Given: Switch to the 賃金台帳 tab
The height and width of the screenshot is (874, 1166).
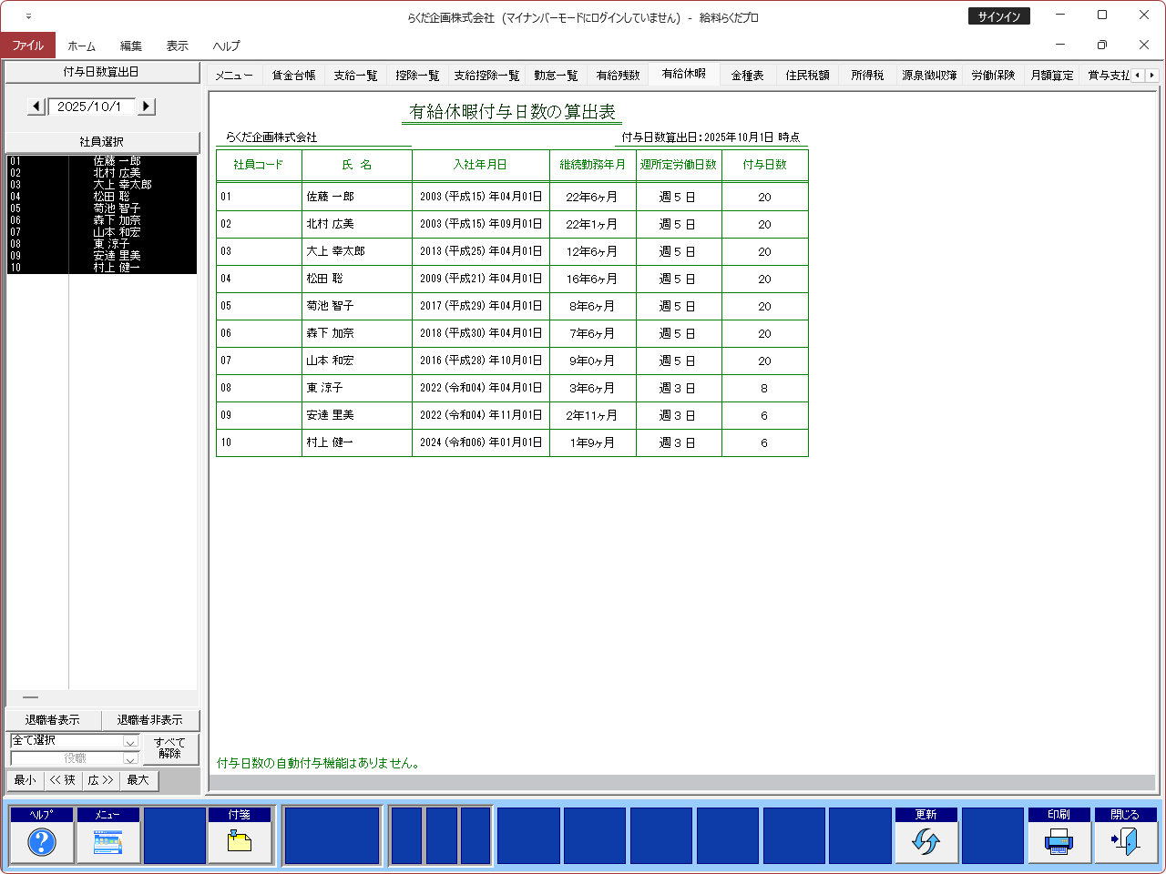Looking at the screenshot, I should (293, 76).
